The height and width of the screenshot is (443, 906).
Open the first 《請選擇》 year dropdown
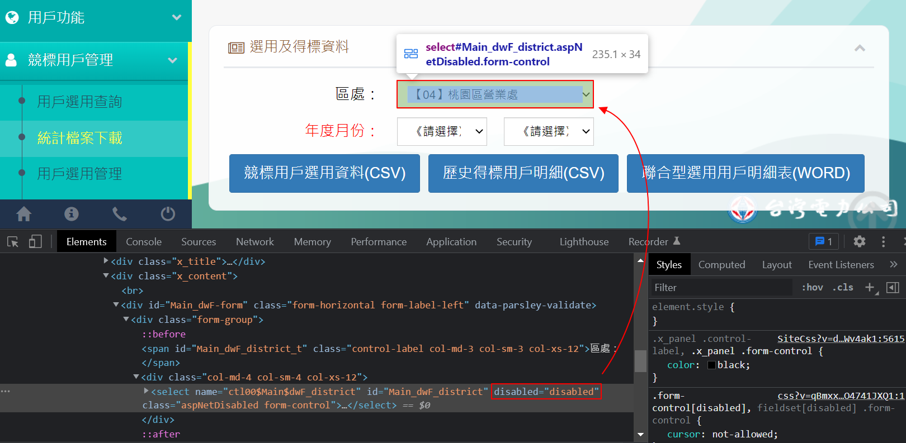(x=442, y=131)
